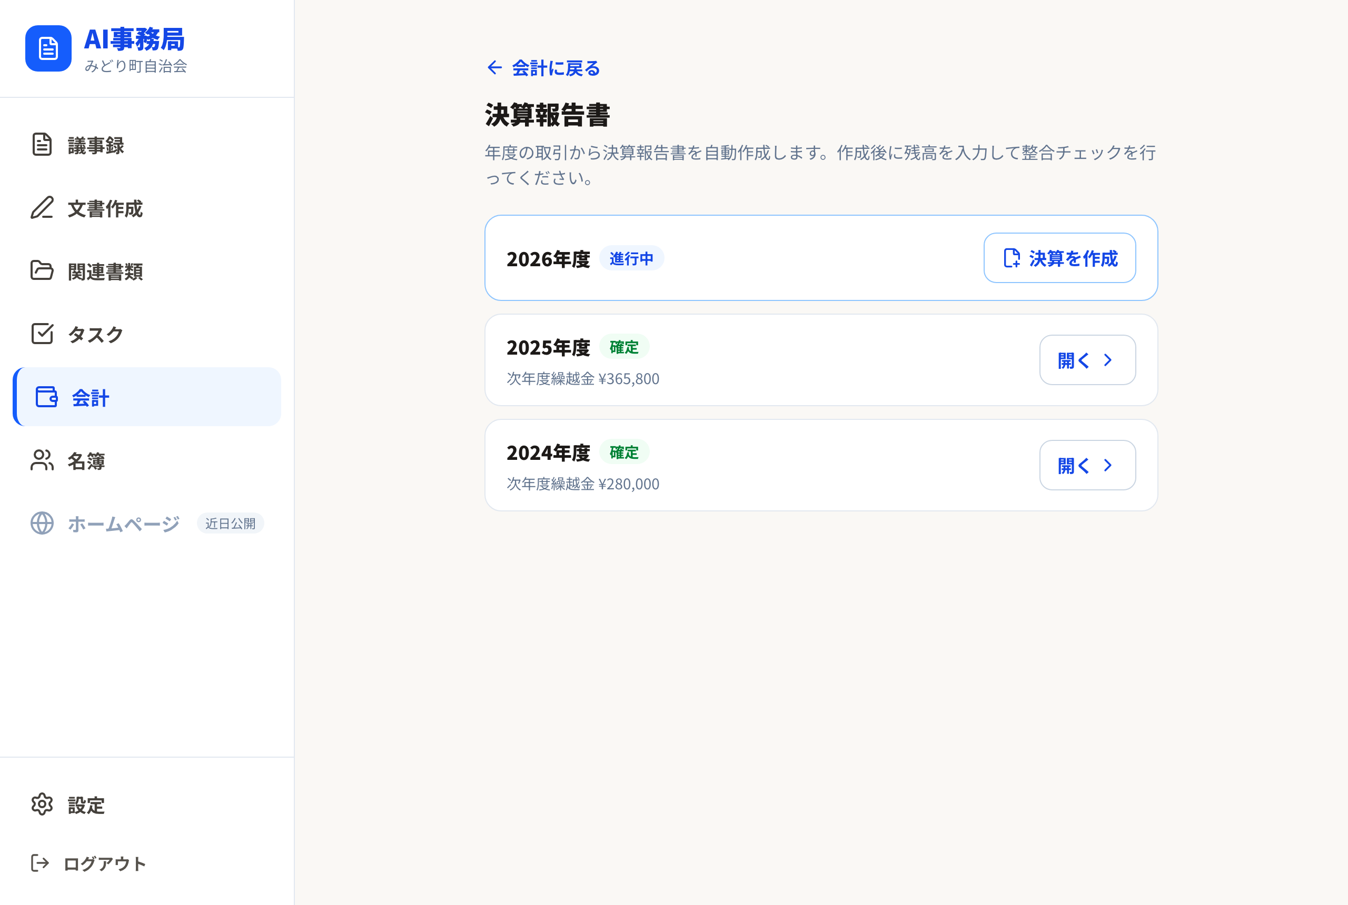
Task: Select the 会計 sidebar item
Action: tap(147, 397)
